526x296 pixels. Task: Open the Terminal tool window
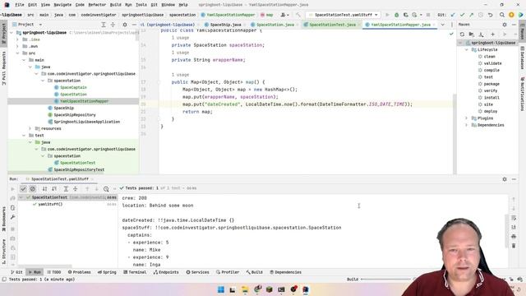[x=135, y=272]
